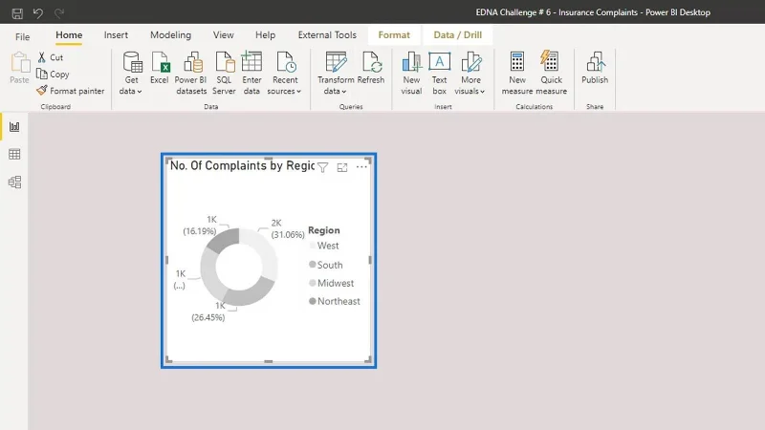
Task: Open visual's More options ellipsis
Action: point(361,167)
